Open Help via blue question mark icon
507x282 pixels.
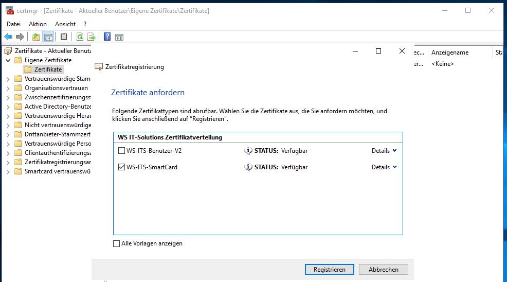coord(107,37)
